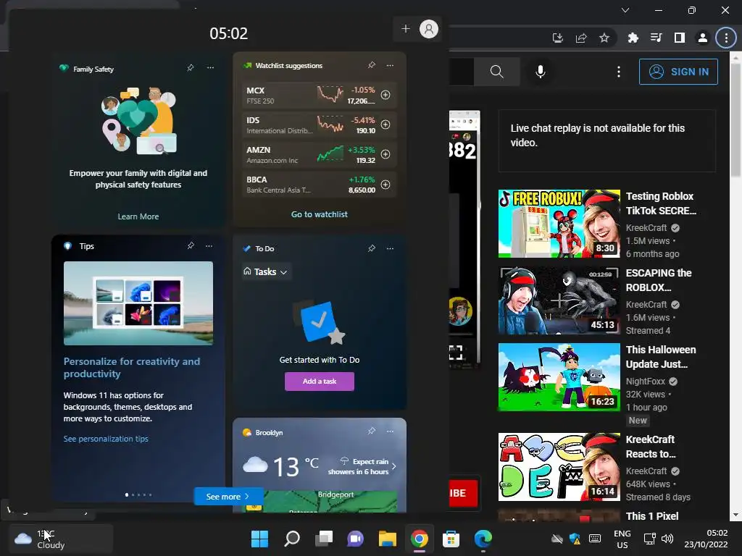This screenshot has height=556, width=742.
Task: Click the Add a task button
Action: [x=320, y=382]
